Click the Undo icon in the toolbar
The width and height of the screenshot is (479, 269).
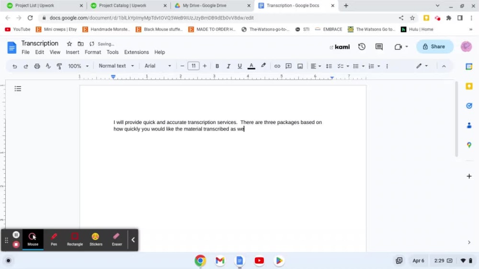(x=15, y=66)
